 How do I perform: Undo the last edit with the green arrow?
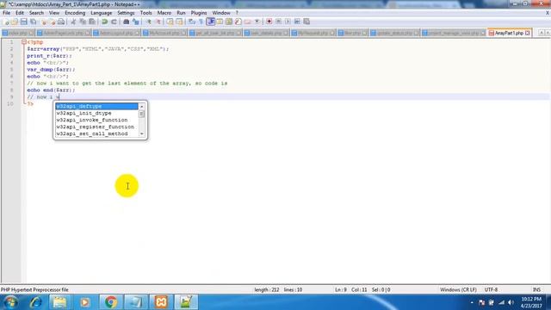[x=104, y=22]
